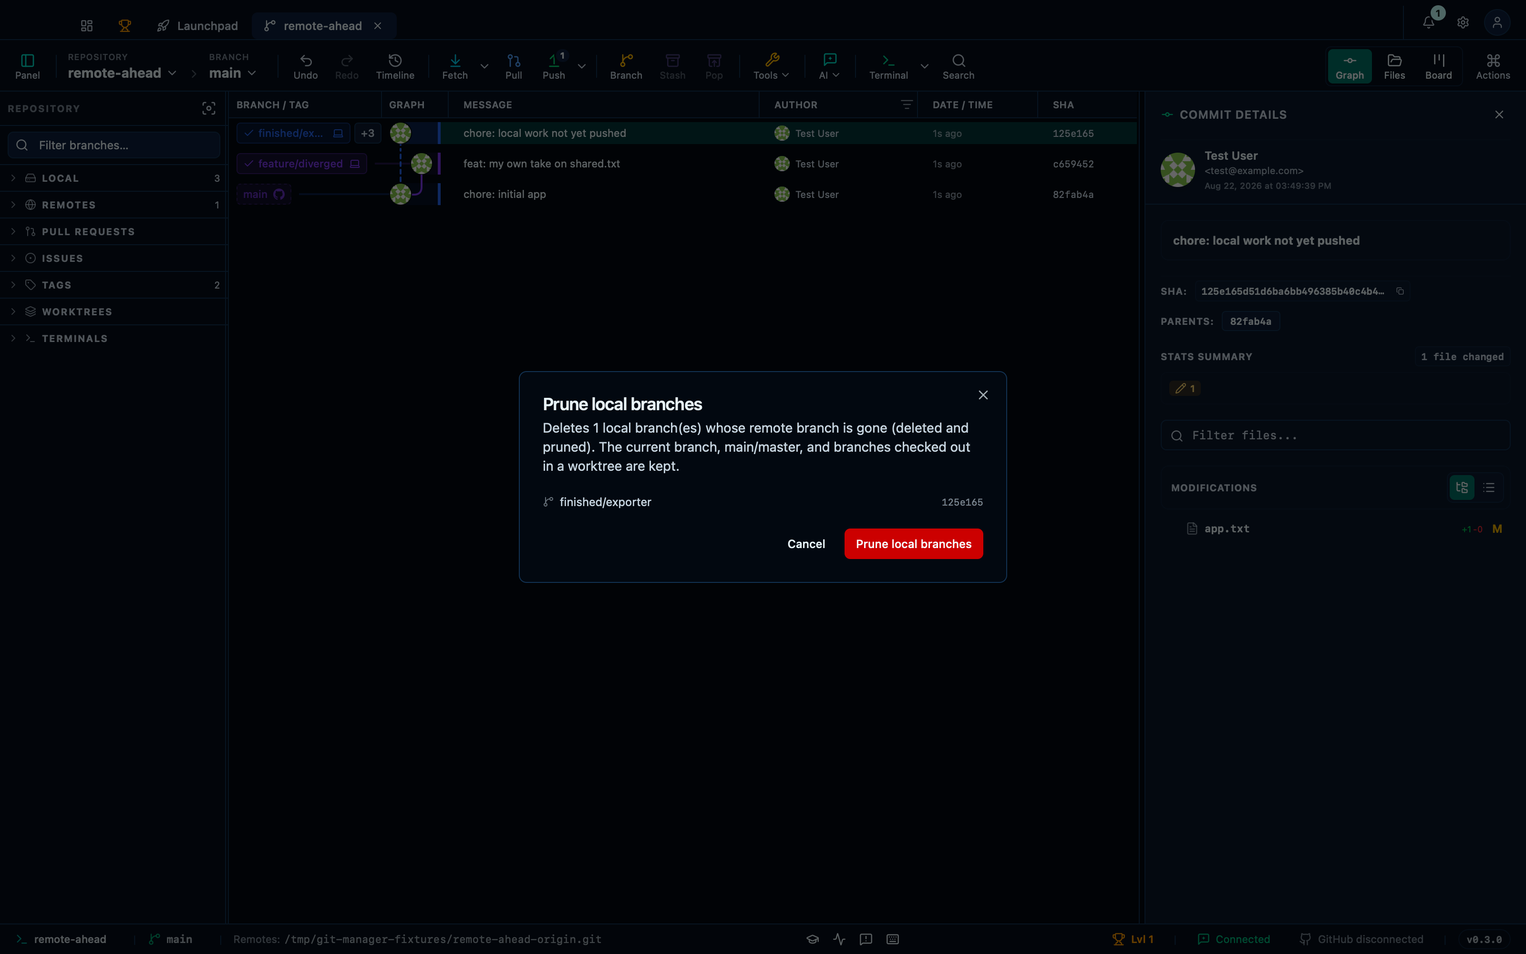The width and height of the screenshot is (1526, 954).
Task: Click the Stash toolbar icon
Action: pos(672,66)
